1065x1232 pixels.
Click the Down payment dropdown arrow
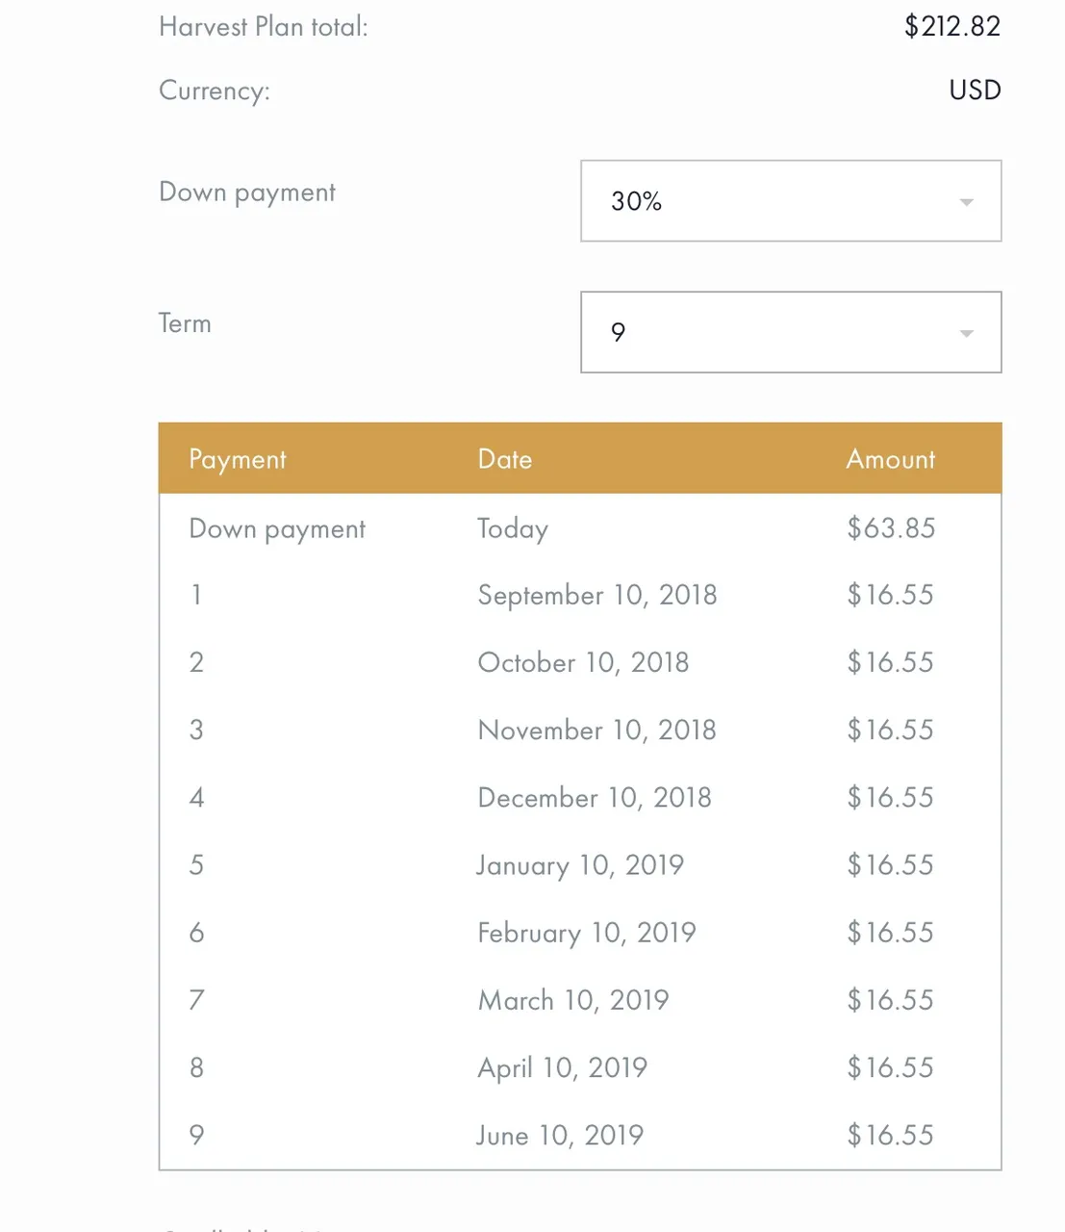click(967, 202)
